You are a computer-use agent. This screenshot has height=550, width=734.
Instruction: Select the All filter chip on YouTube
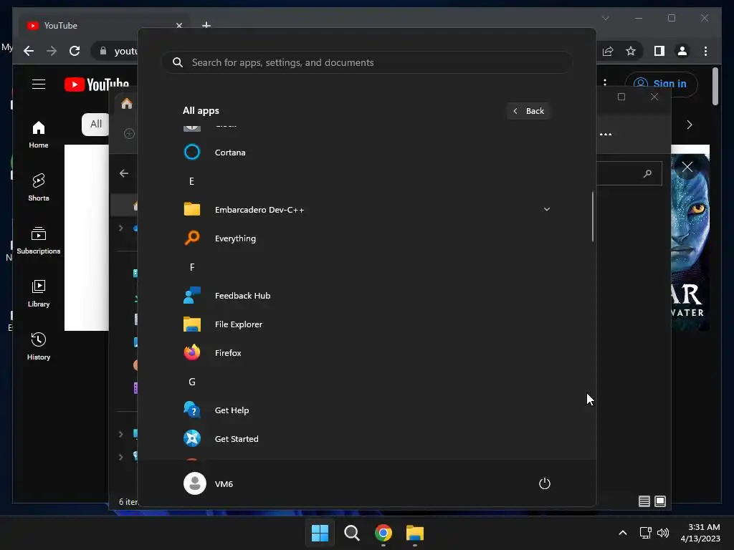[95, 124]
